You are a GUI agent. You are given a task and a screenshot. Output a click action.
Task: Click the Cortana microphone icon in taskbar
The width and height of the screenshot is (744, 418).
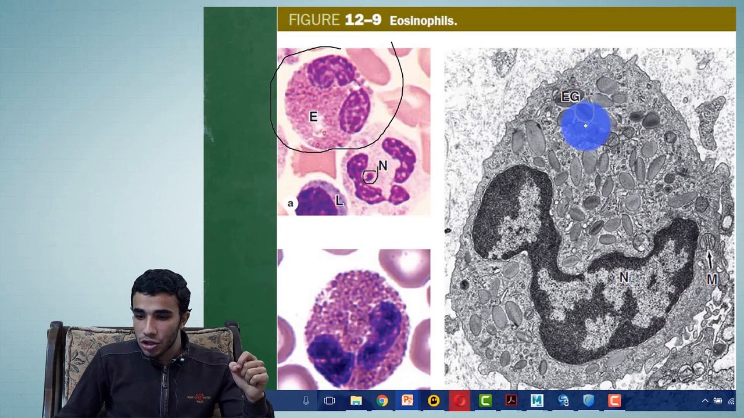(x=306, y=401)
